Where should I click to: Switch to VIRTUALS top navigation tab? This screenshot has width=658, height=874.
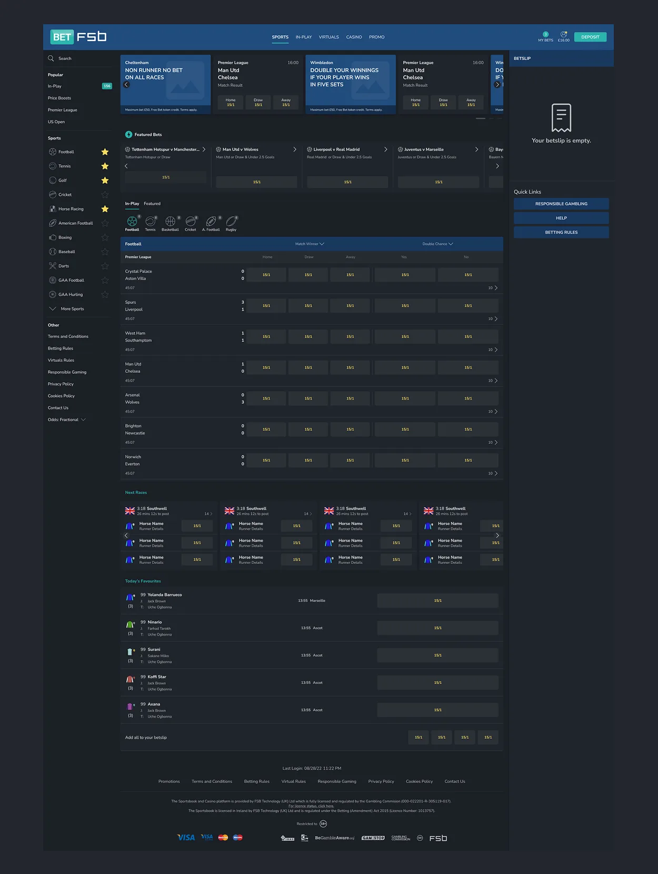pos(329,37)
